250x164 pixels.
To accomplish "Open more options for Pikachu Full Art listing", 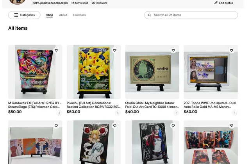I will coord(118,113).
